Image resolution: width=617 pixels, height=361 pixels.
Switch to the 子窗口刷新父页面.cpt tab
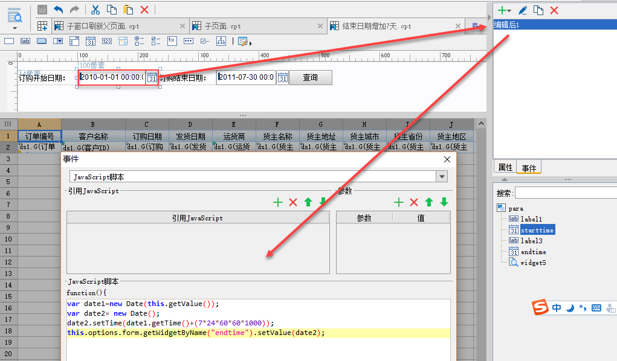pos(103,26)
